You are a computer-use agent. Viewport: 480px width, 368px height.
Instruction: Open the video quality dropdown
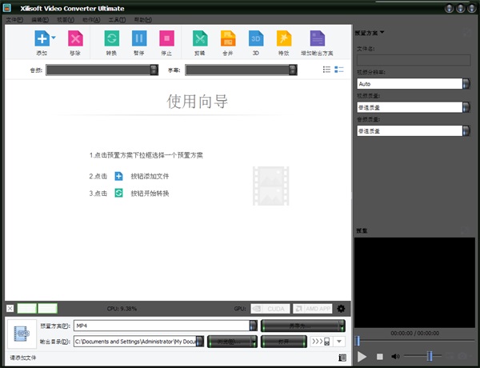click(466, 107)
